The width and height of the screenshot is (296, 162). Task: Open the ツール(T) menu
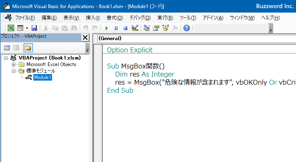click(188, 18)
